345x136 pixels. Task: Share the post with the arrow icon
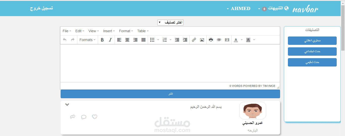coord(73,117)
